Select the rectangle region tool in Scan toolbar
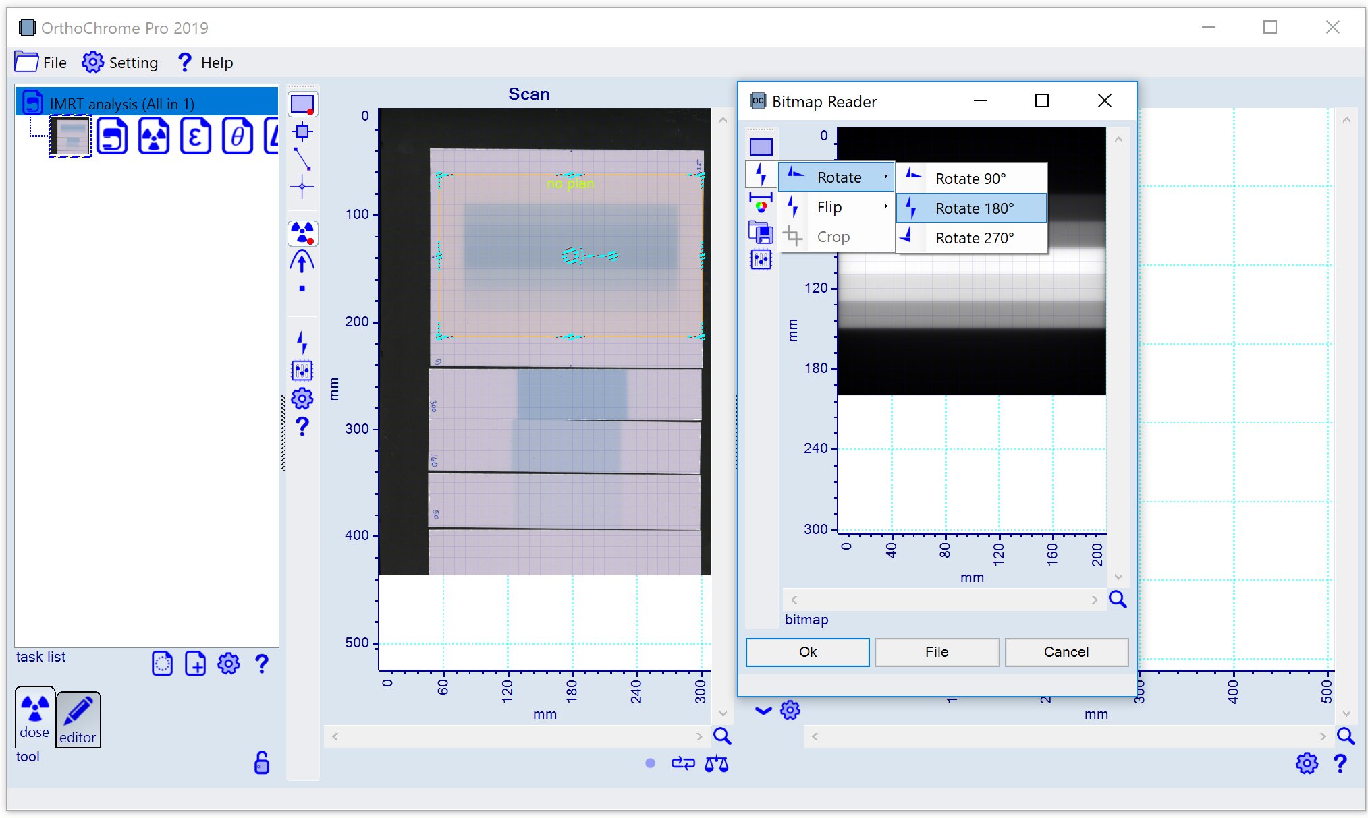 pos(302,105)
